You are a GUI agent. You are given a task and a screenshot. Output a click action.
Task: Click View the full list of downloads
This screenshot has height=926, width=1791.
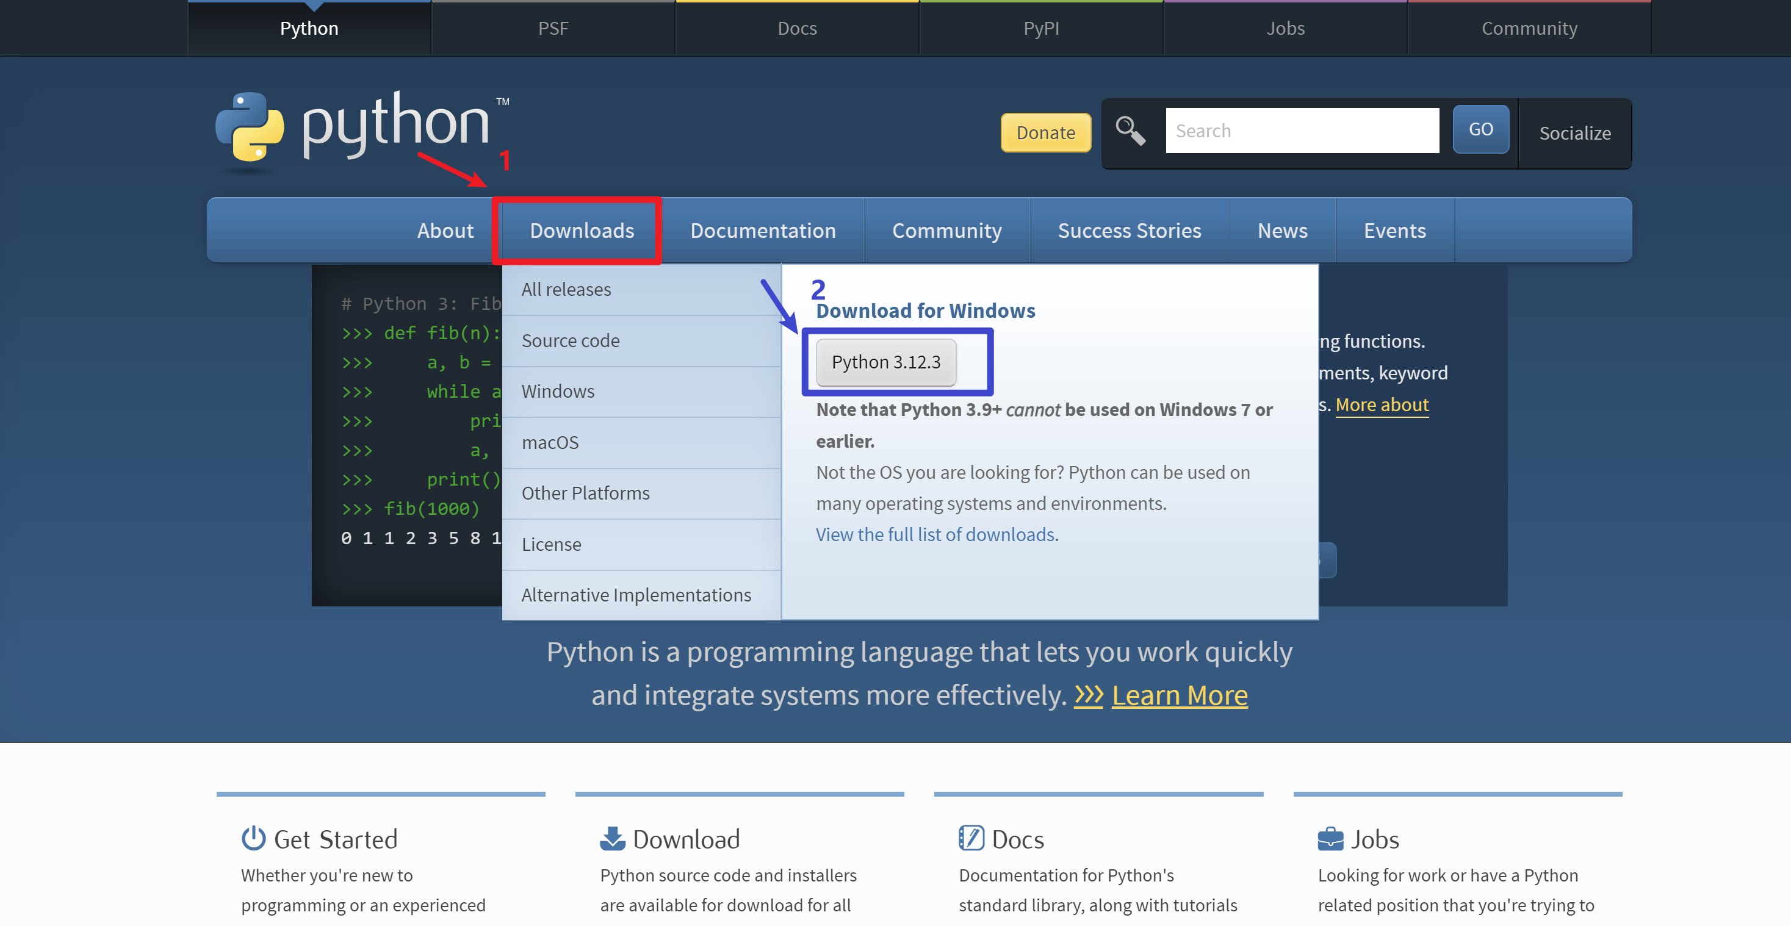(935, 534)
